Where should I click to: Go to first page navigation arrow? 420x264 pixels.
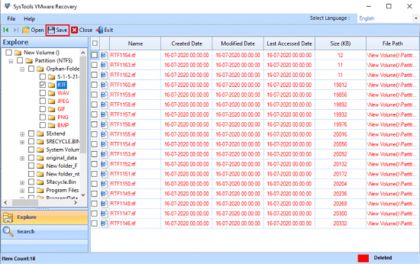click(x=6, y=30)
